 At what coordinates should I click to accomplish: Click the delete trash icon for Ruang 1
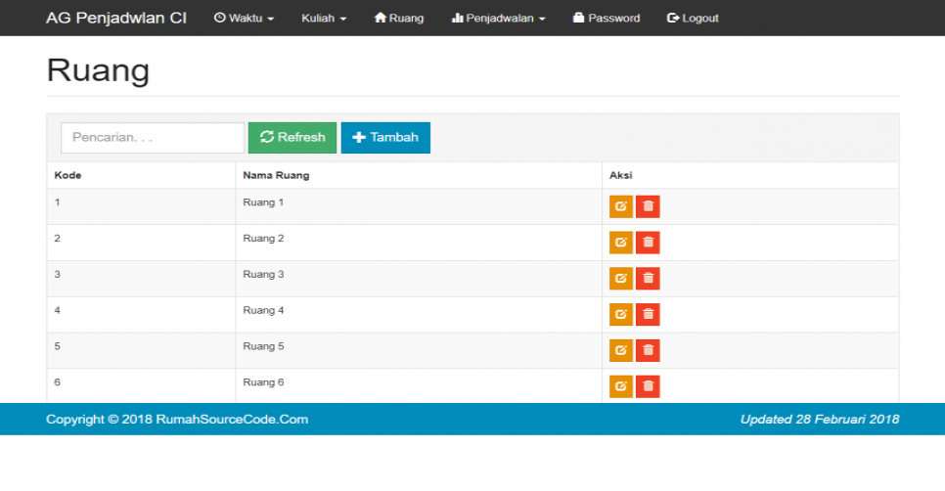(648, 206)
